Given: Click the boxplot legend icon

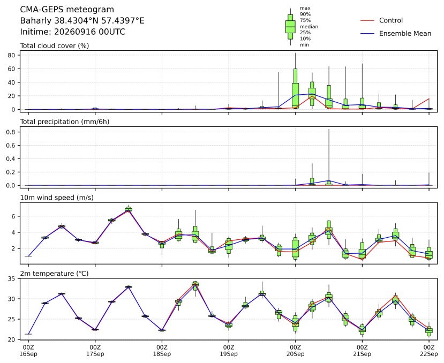Looking at the screenshot, I should (290, 27).
